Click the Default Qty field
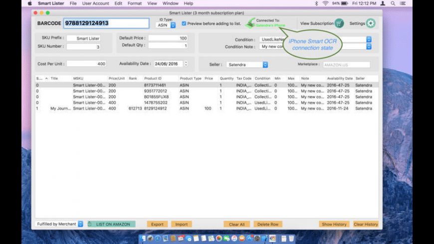The image size is (434, 244). 168,45
